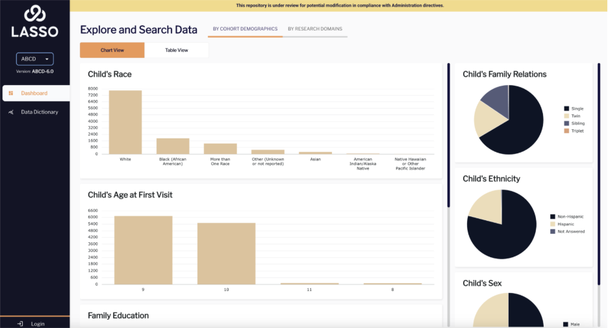Image resolution: width=608 pixels, height=328 pixels.
Task: Click the Native Hawaiian or Other Pacific Islander label
Action: click(x=411, y=164)
